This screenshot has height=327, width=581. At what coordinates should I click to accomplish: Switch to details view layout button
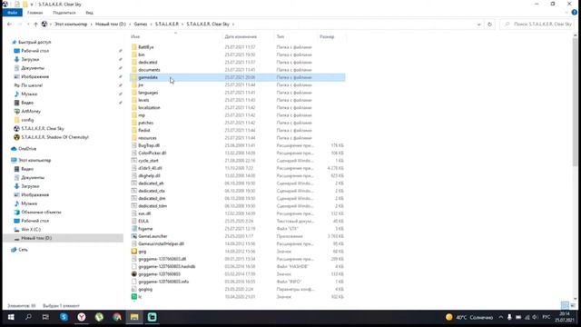tap(565, 305)
